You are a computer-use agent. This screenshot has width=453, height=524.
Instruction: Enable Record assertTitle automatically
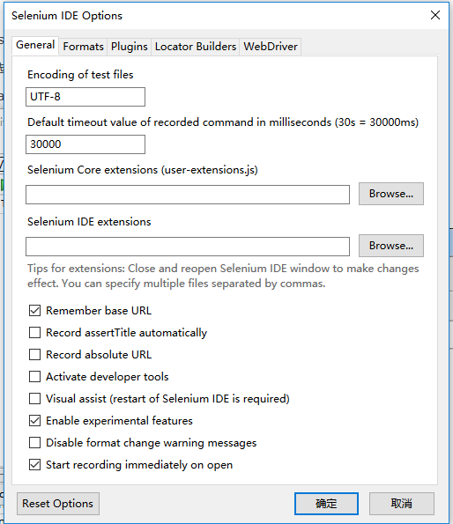pos(34,333)
